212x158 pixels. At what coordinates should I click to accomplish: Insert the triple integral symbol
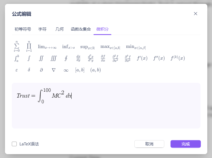(53, 58)
